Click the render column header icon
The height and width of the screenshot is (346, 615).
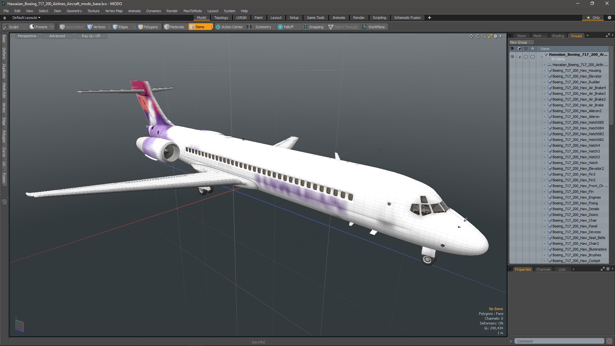coord(519,49)
